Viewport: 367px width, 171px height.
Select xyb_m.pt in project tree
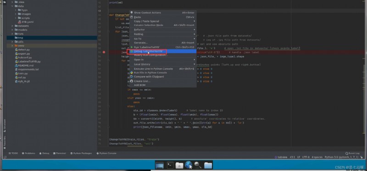pyautogui.click(x=22, y=81)
